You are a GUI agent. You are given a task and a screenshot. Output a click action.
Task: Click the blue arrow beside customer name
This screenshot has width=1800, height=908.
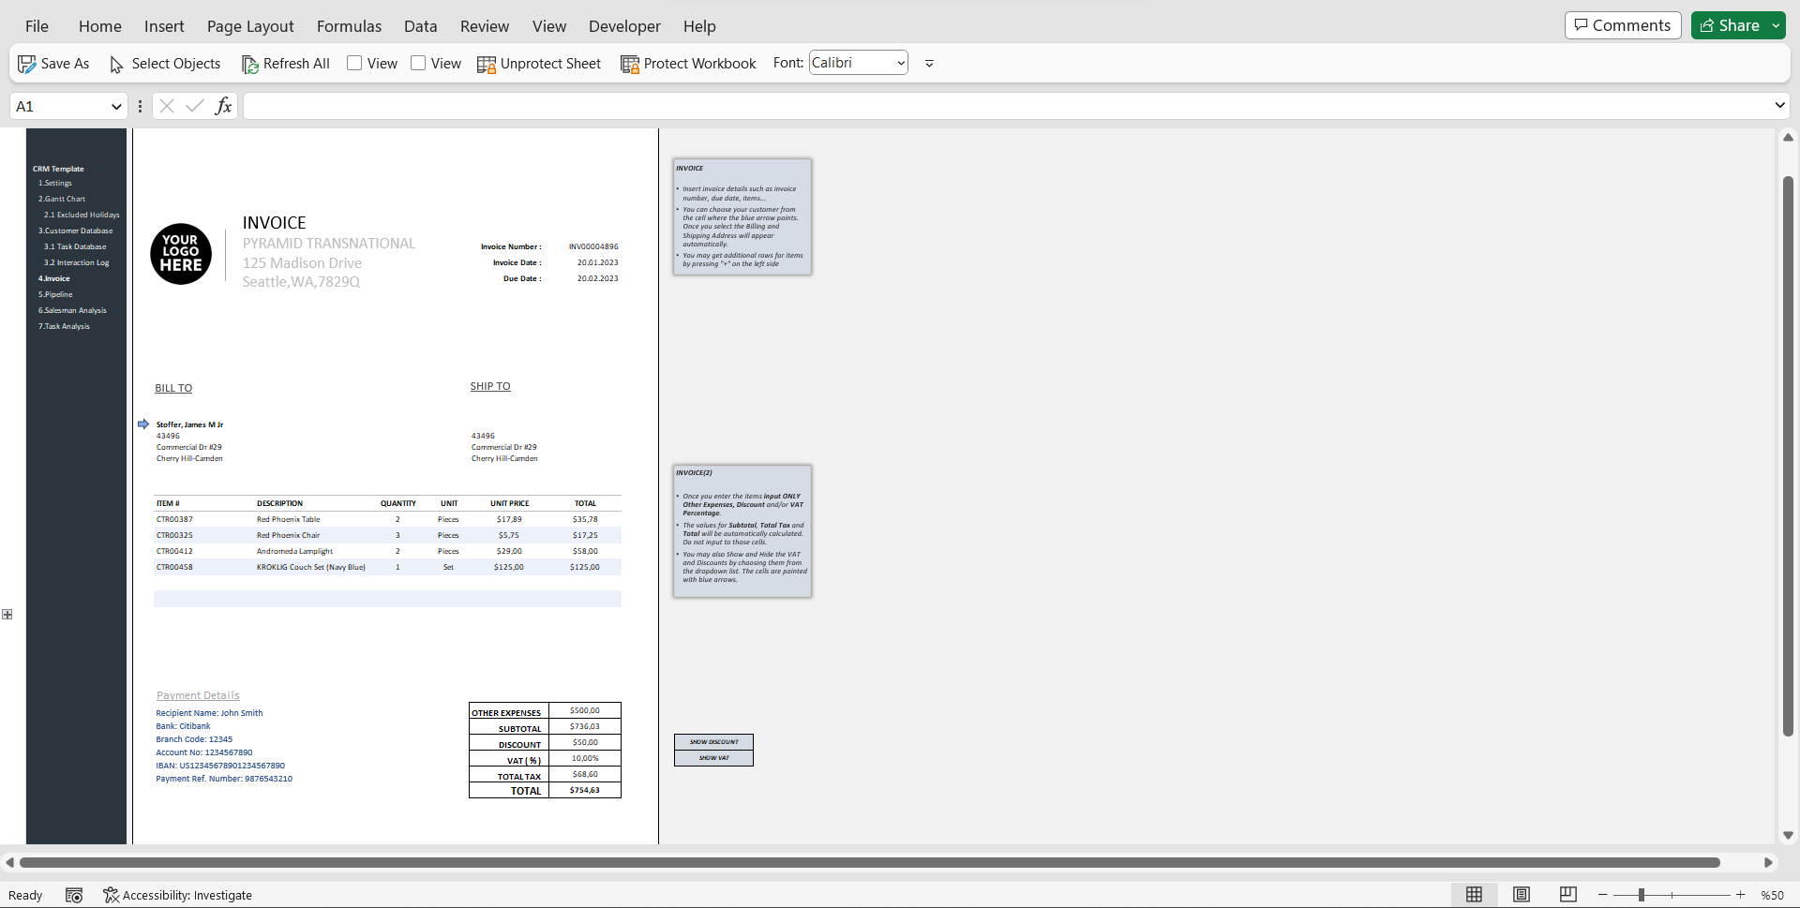coord(143,424)
